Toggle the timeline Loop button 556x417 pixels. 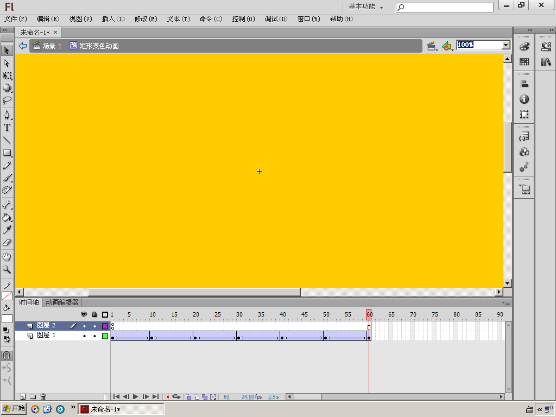pyautogui.click(x=176, y=397)
